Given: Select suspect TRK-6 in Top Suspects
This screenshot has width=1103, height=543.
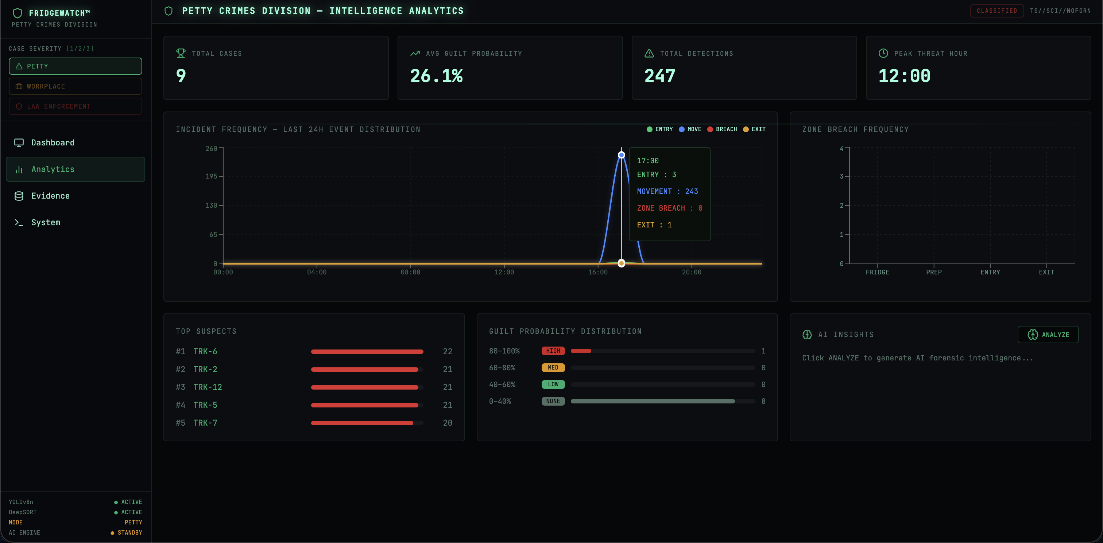Looking at the screenshot, I should (205, 351).
